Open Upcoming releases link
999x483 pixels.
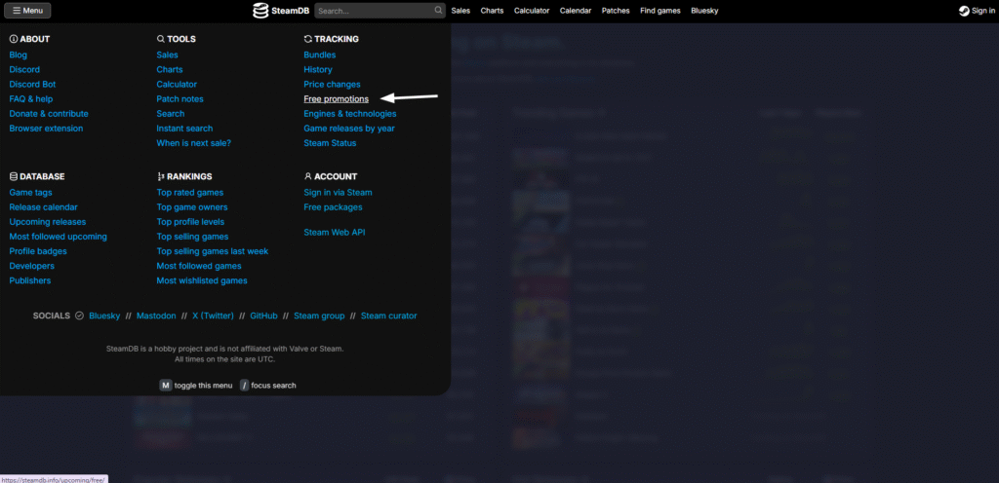point(47,222)
